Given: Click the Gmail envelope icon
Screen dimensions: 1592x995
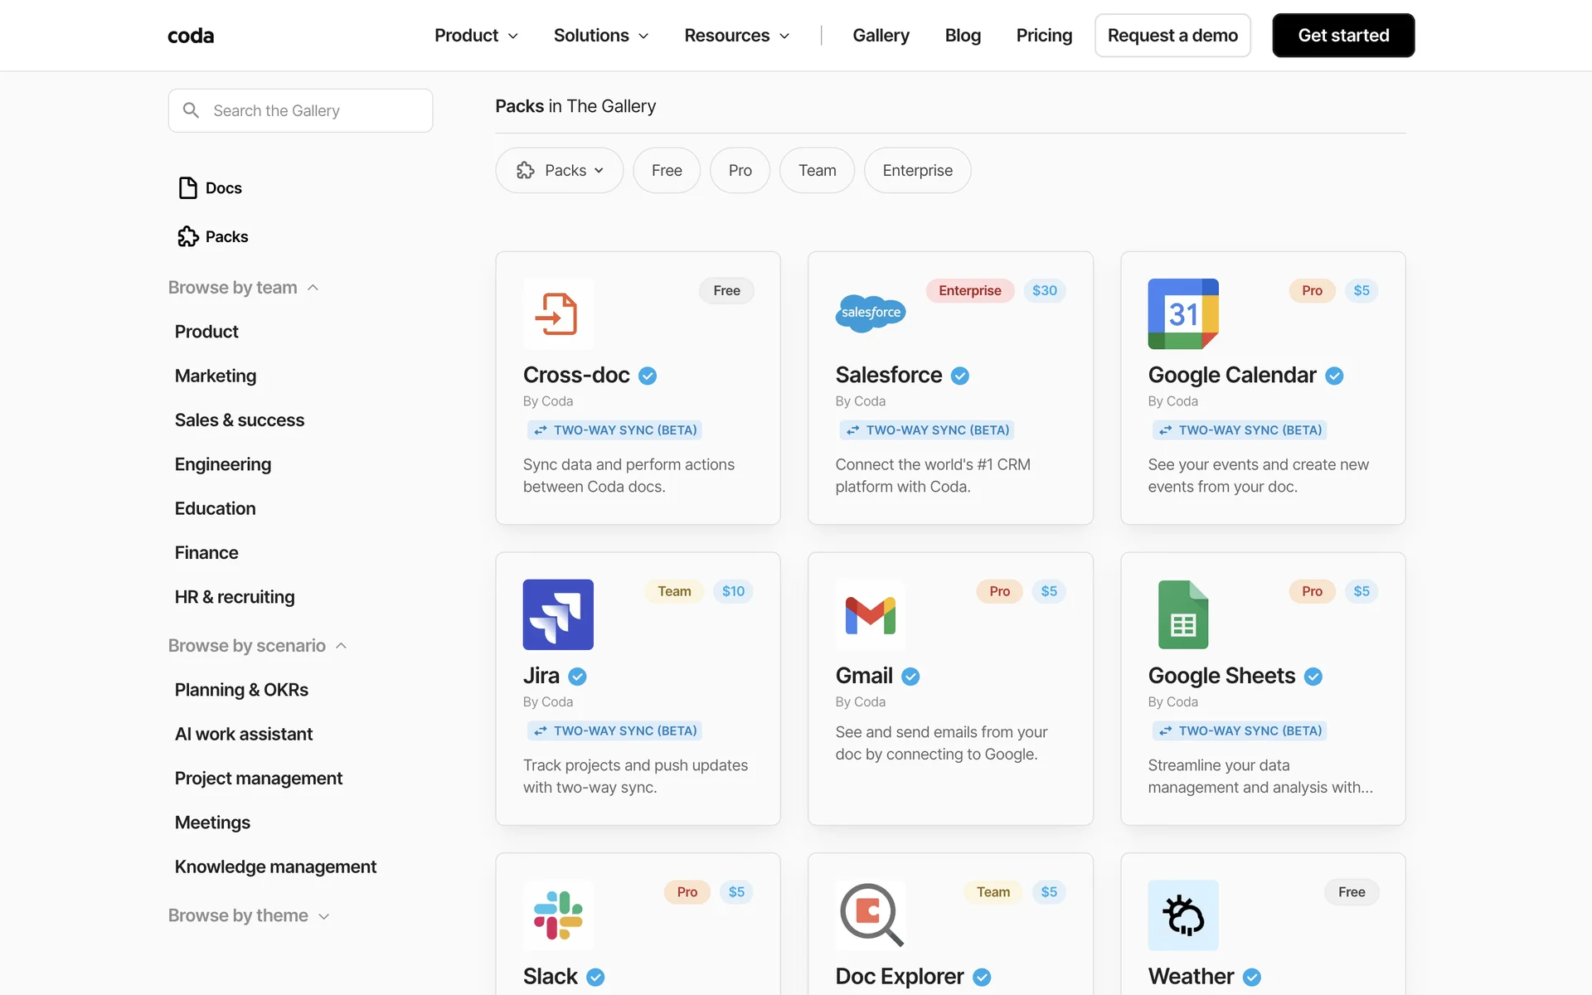Looking at the screenshot, I should click(870, 614).
